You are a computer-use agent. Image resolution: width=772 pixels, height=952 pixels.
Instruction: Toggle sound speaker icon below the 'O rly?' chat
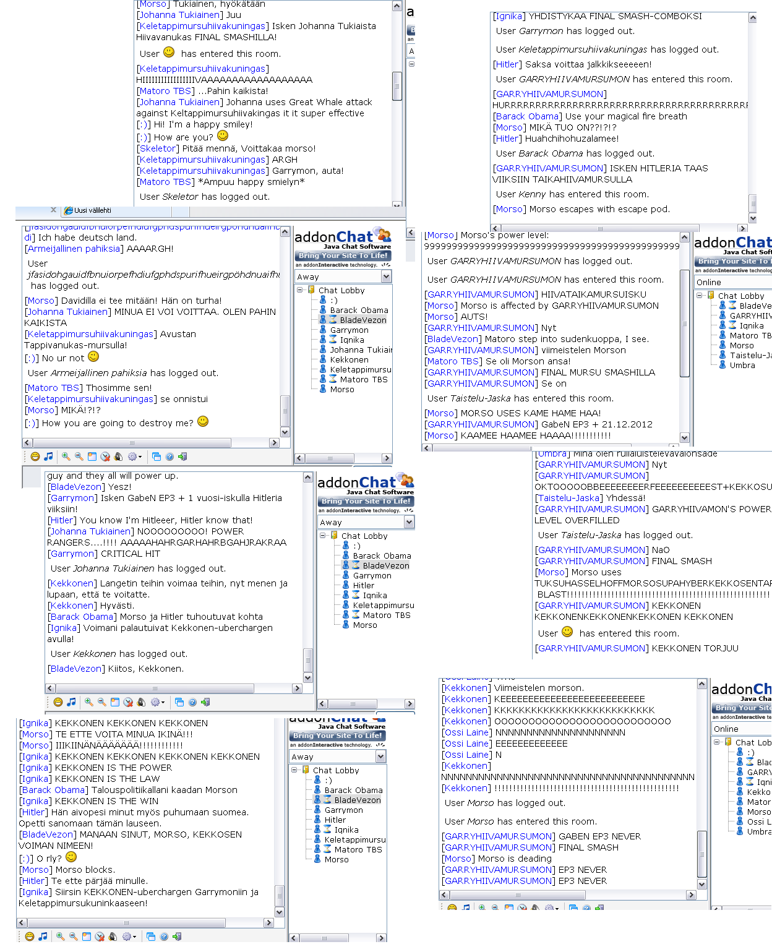(x=113, y=937)
